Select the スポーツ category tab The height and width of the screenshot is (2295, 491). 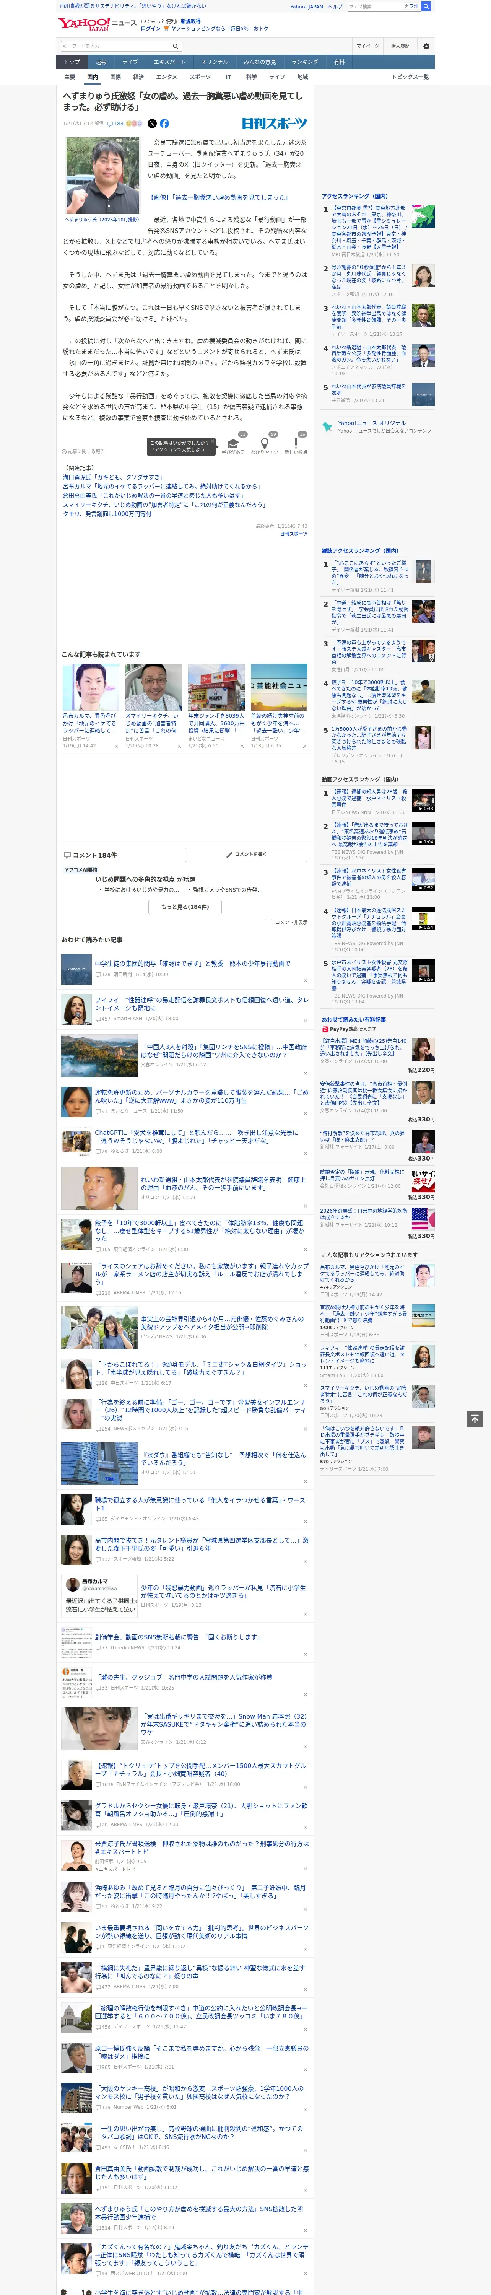click(200, 76)
